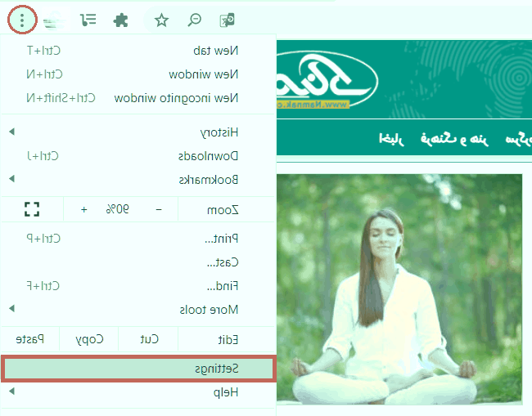The width and height of the screenshot is (532, 416).
Task: Decrease zoom with the minus button
Action: [159, 210]
